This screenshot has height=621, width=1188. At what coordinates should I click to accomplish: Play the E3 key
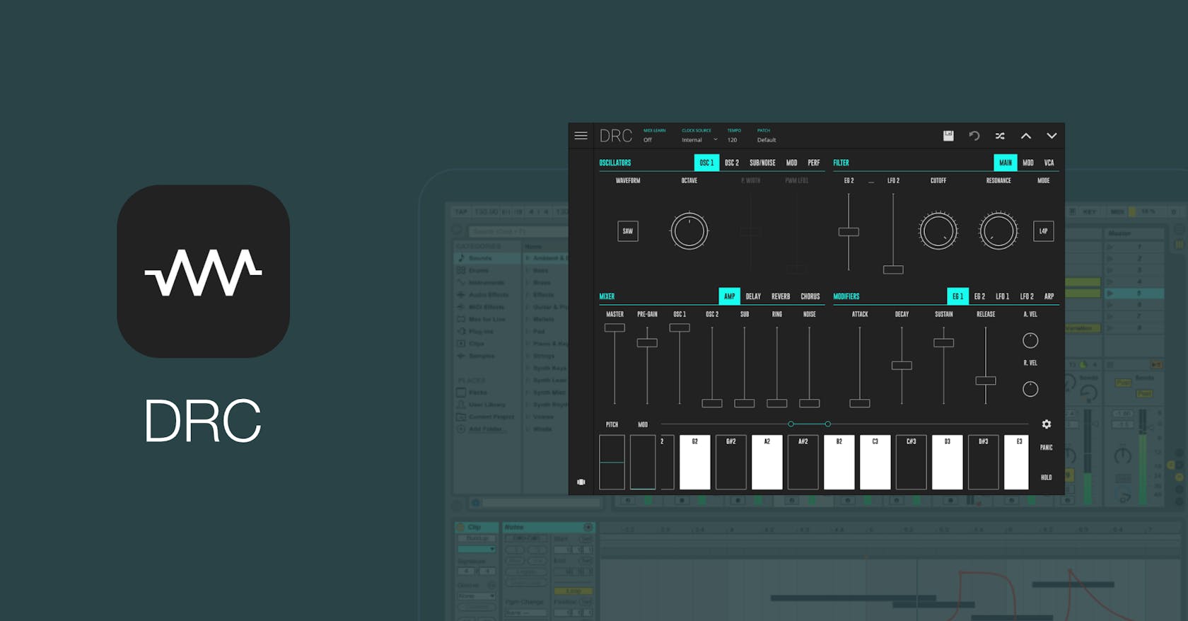coord(1017,463)
